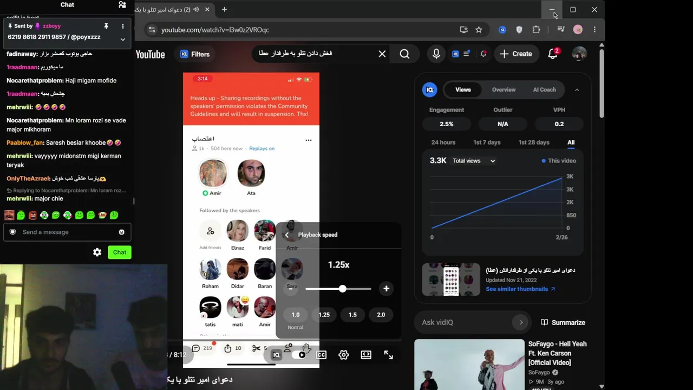Open video player settings gear
The image size is (693, 390).
point(344,355)
